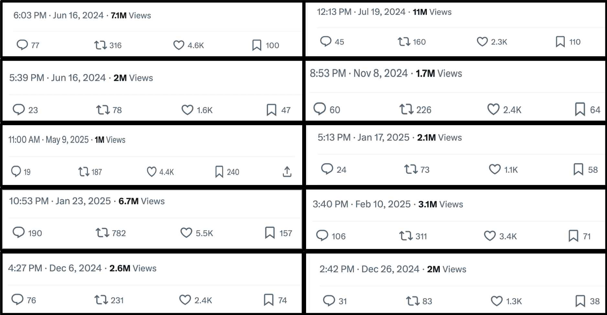Like the post with 4.6K likes
607x315 pixels.
[x=179, y=45]
